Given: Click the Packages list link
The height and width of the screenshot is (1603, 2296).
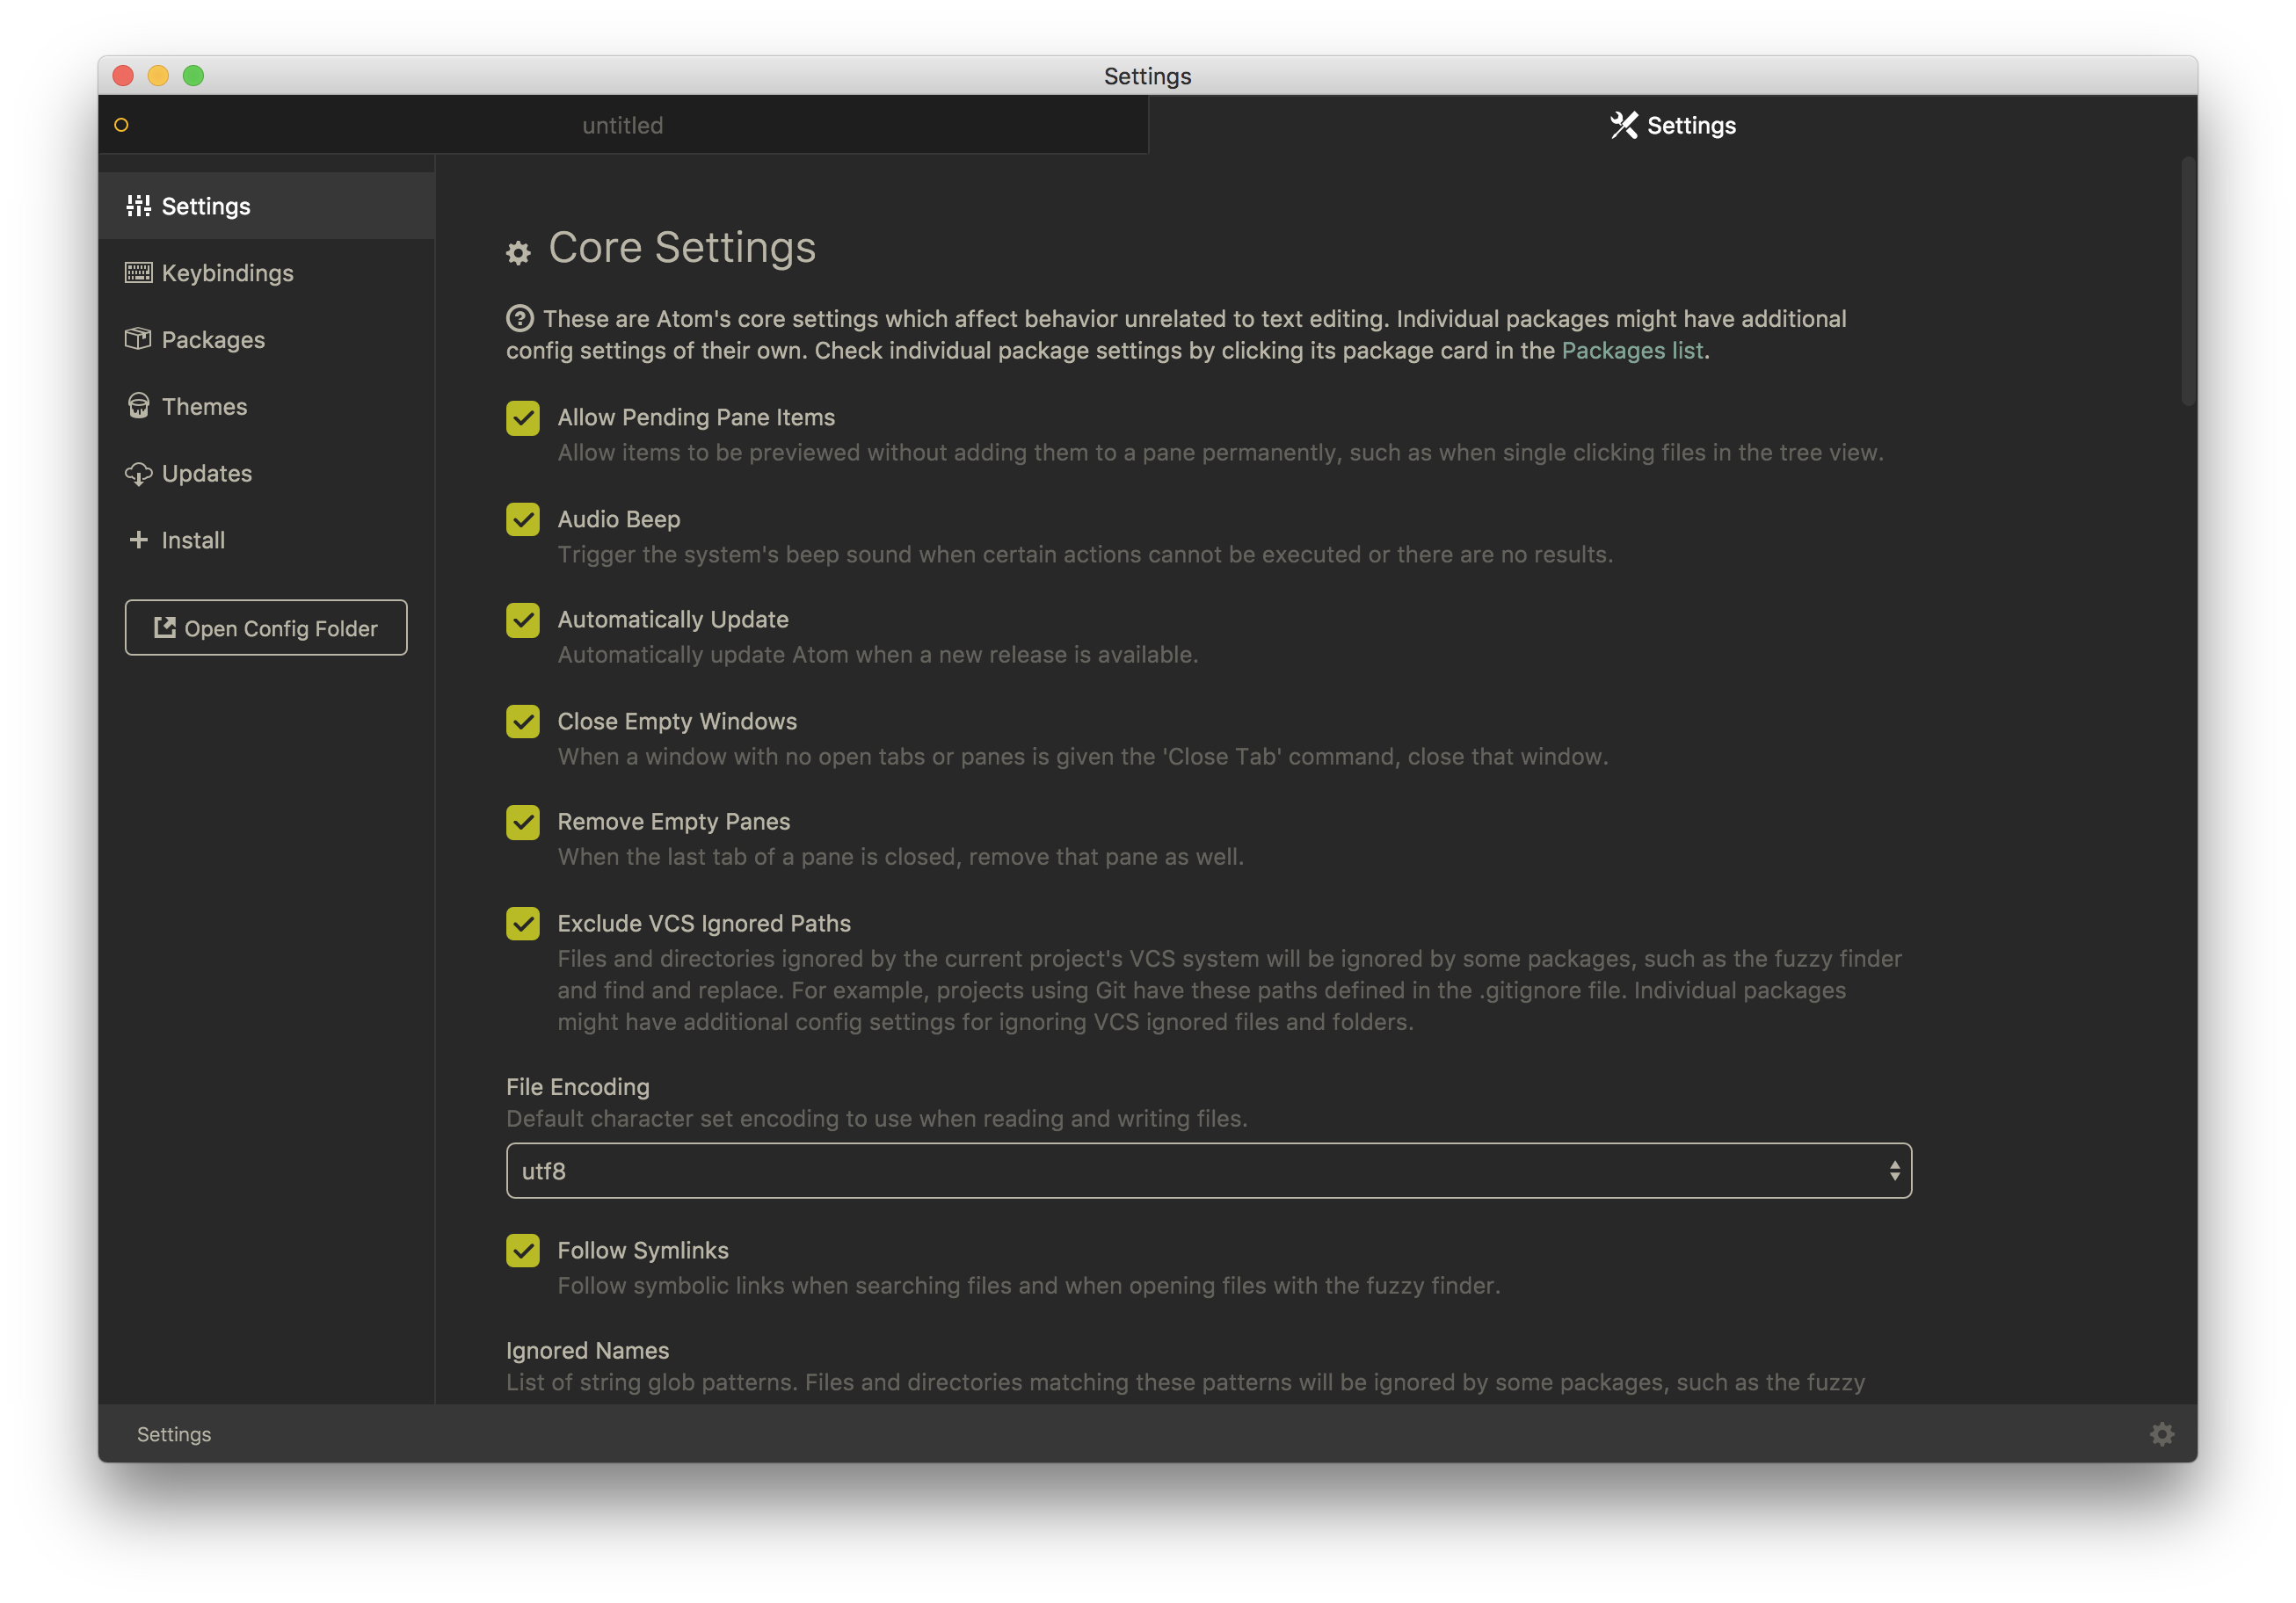Looking at the screenshot, I should 1631,349.
